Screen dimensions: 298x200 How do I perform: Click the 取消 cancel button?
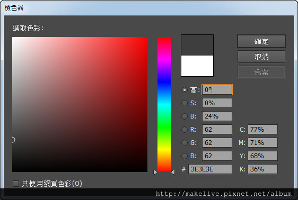coord(261,57)
